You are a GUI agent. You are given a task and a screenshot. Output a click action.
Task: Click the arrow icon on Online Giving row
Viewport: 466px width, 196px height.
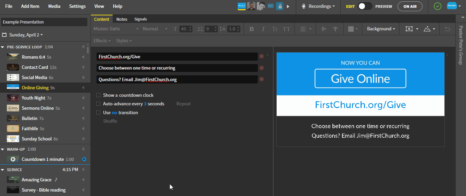pos(83,88)
